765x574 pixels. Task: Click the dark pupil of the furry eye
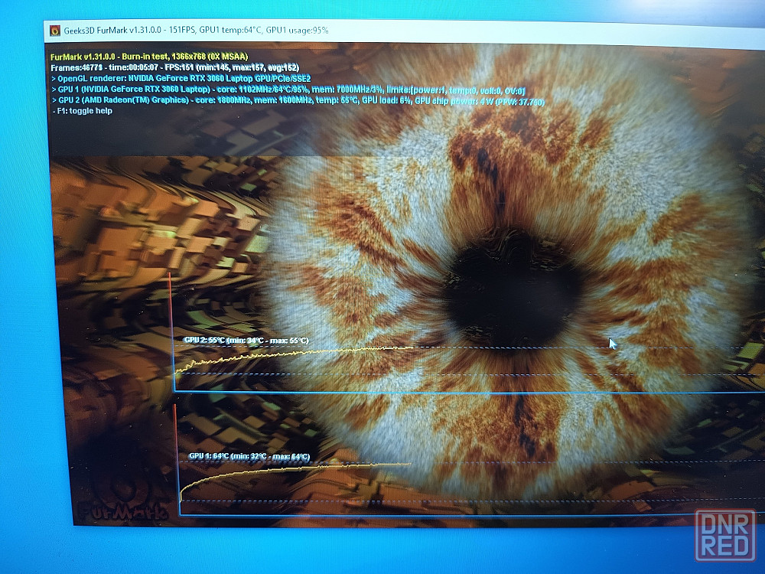[512, 295]
